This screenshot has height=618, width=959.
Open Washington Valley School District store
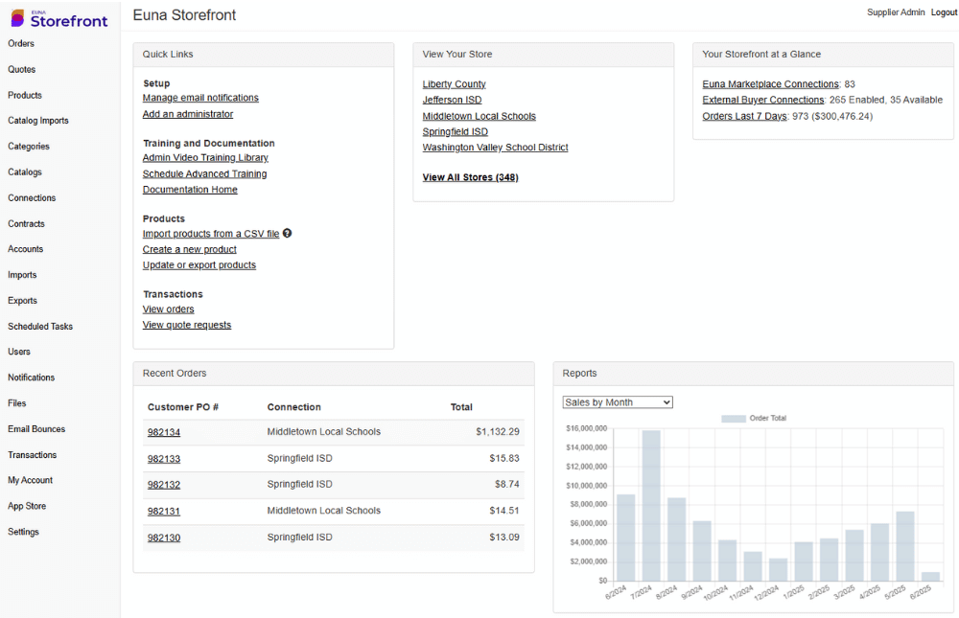[x=496, y=148]
